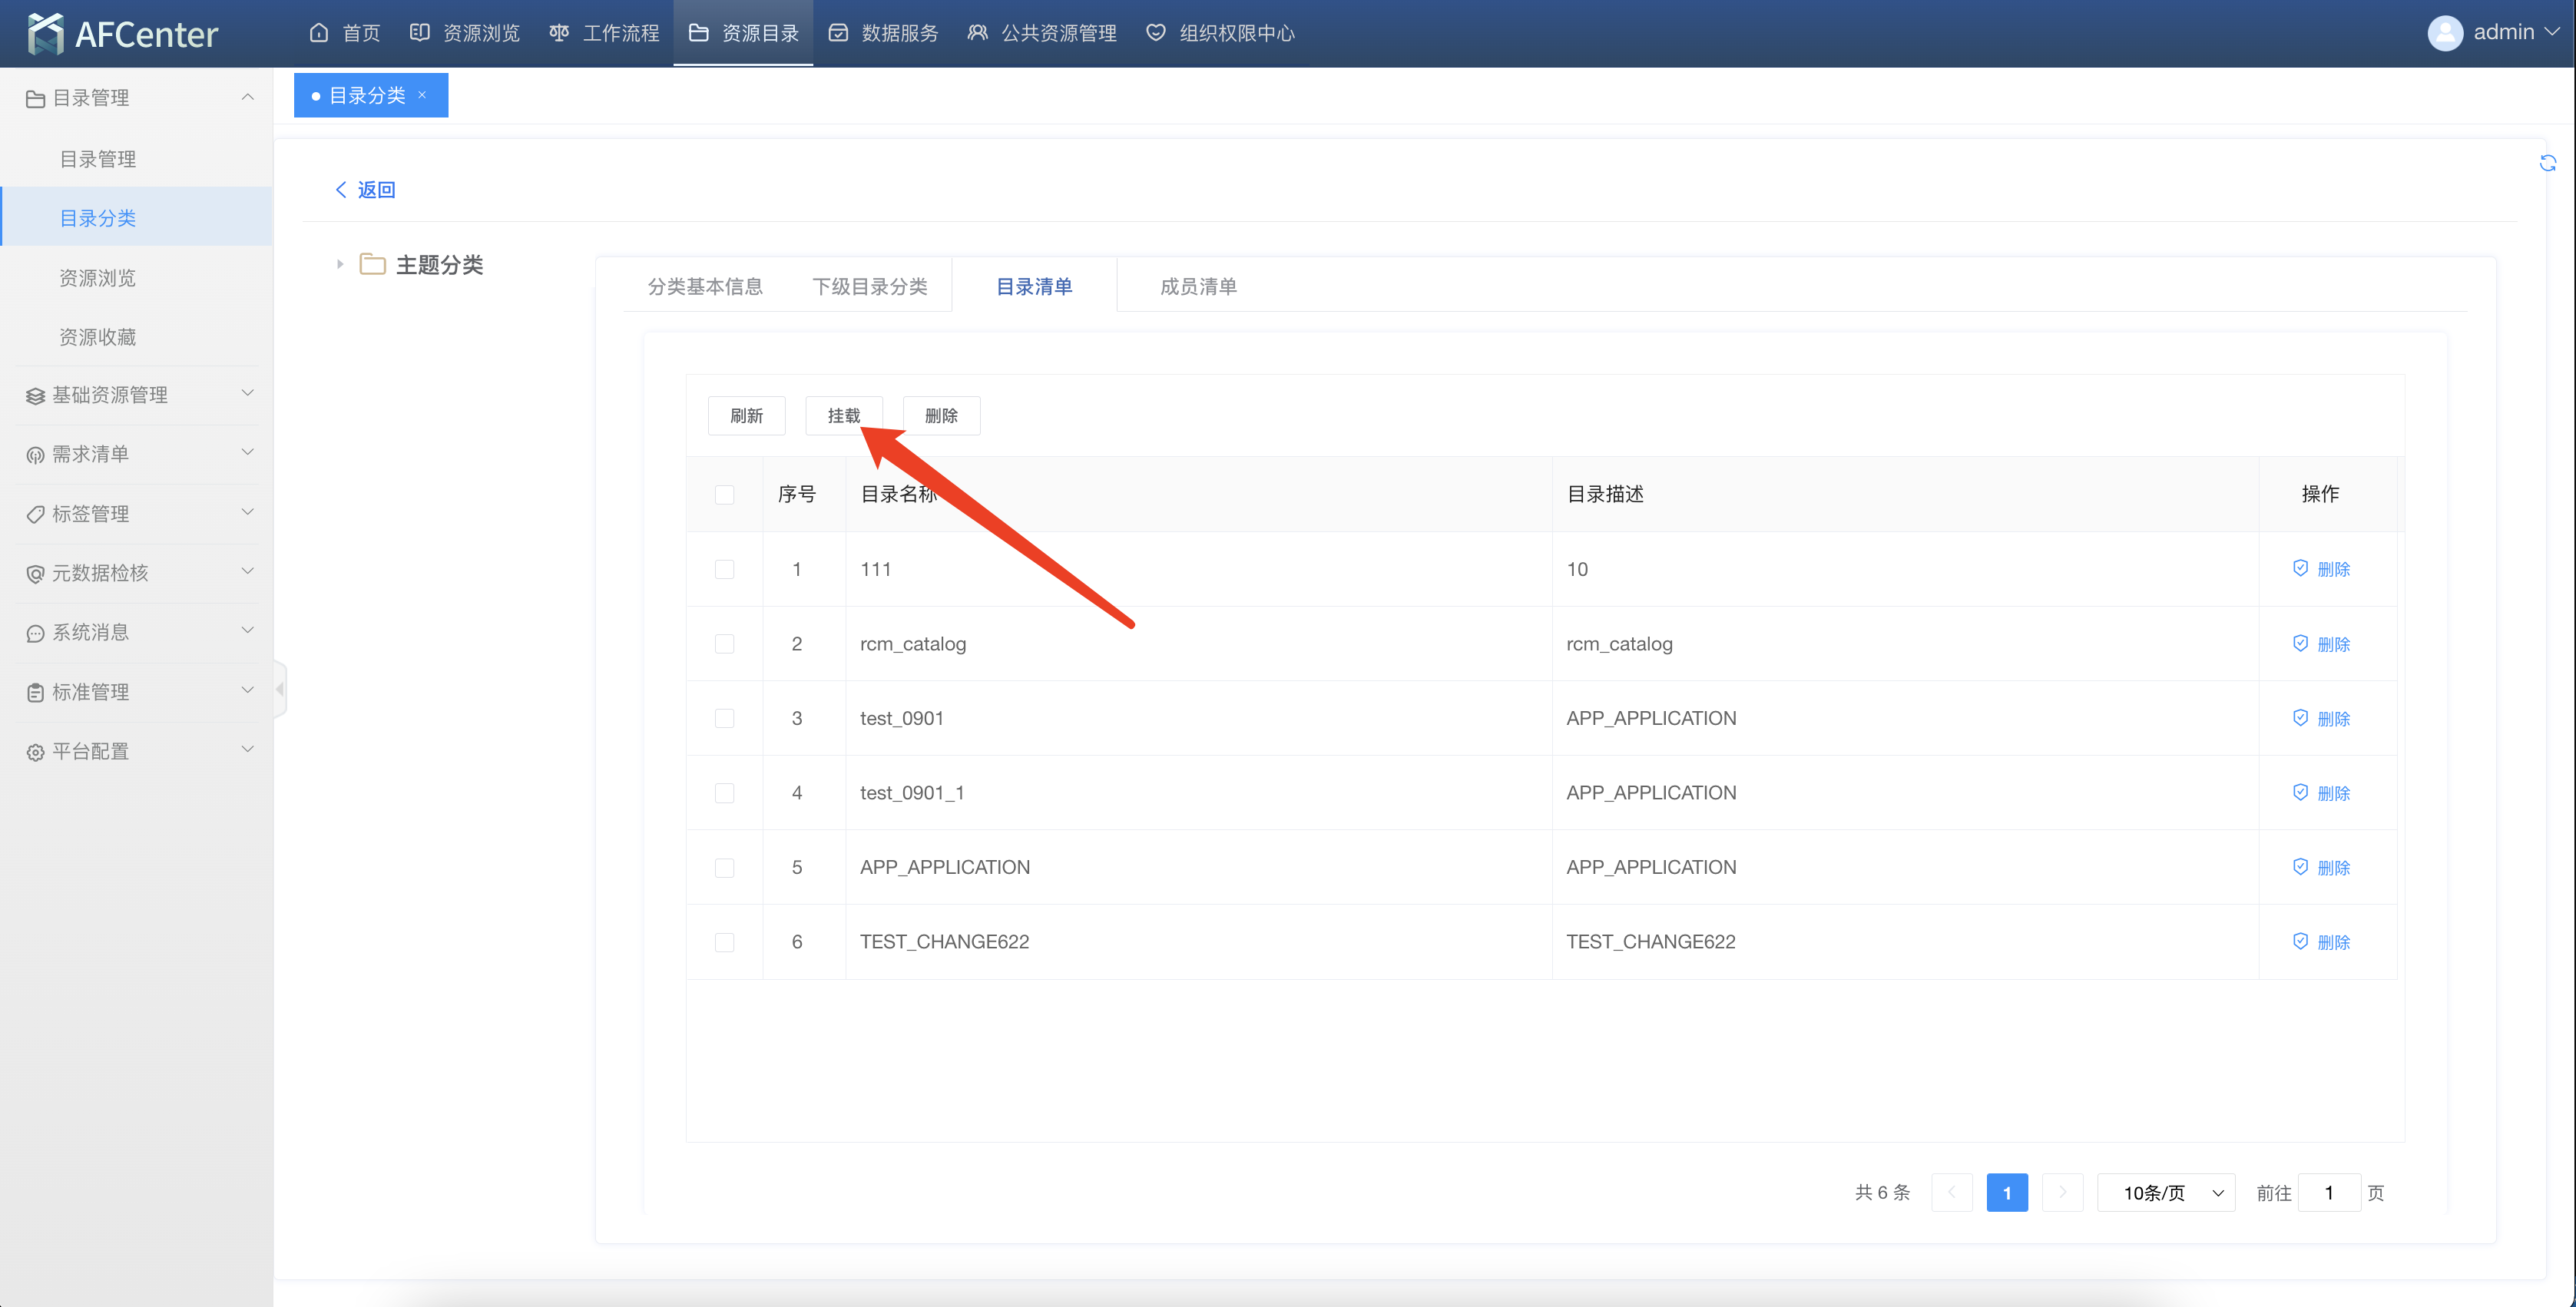Expand the 系统消息 sidebar group chevron
The image size is (2576, 1307).
pos(248,630)
